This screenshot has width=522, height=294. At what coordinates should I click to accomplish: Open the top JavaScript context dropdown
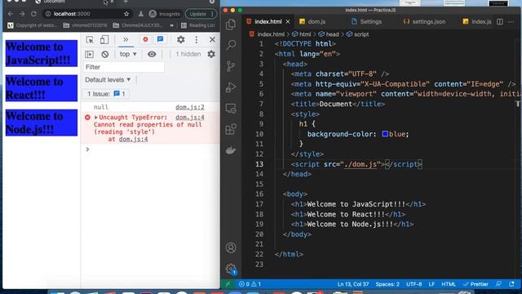tap(128, 54)
